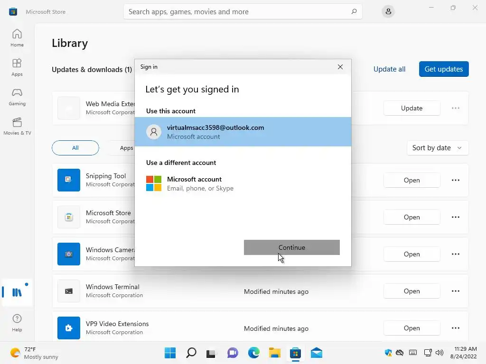Click the taskbar clock and date
Screen dimensions: 486x364
click(x=463, y=353)
